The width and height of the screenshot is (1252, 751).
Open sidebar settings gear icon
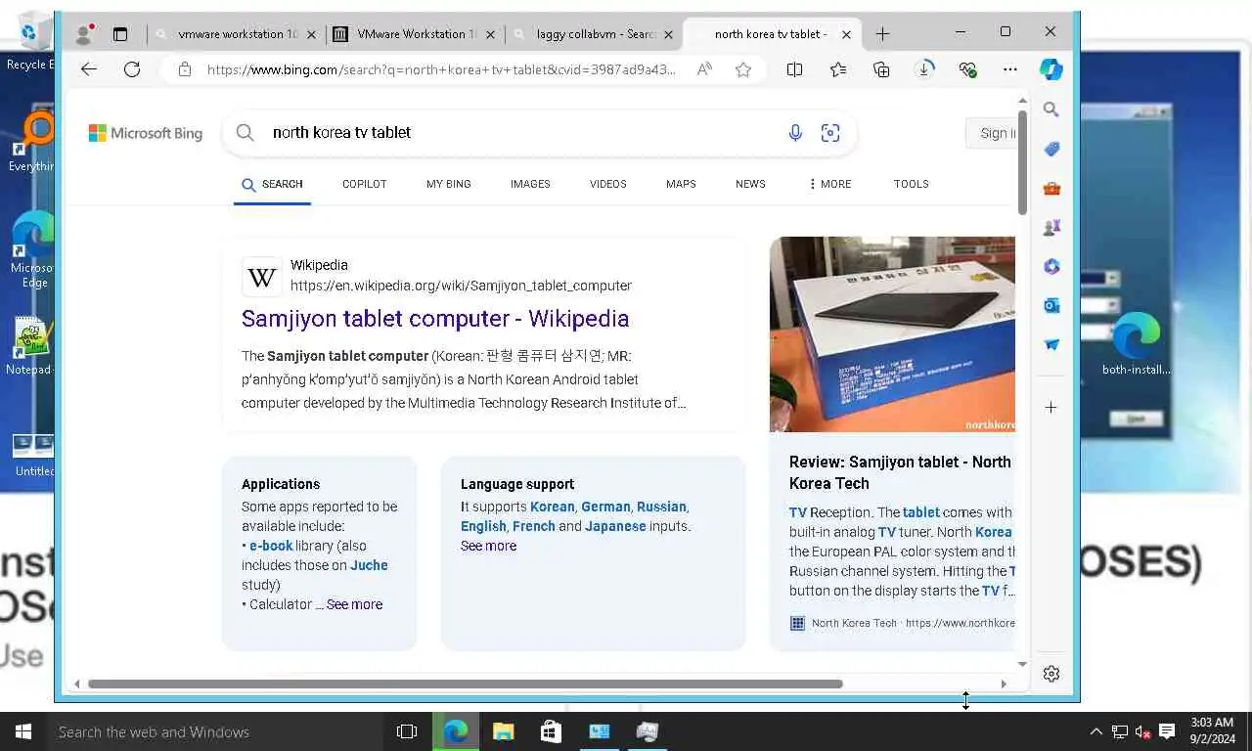(x=1051, y=674)
